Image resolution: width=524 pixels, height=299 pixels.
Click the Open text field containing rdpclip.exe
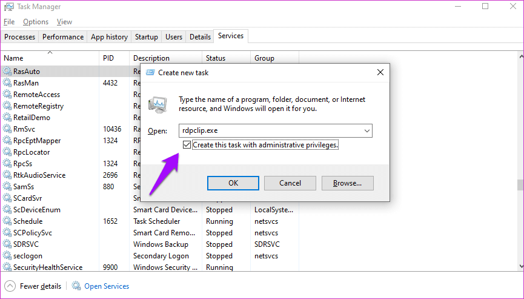click(x=270, y=130)
